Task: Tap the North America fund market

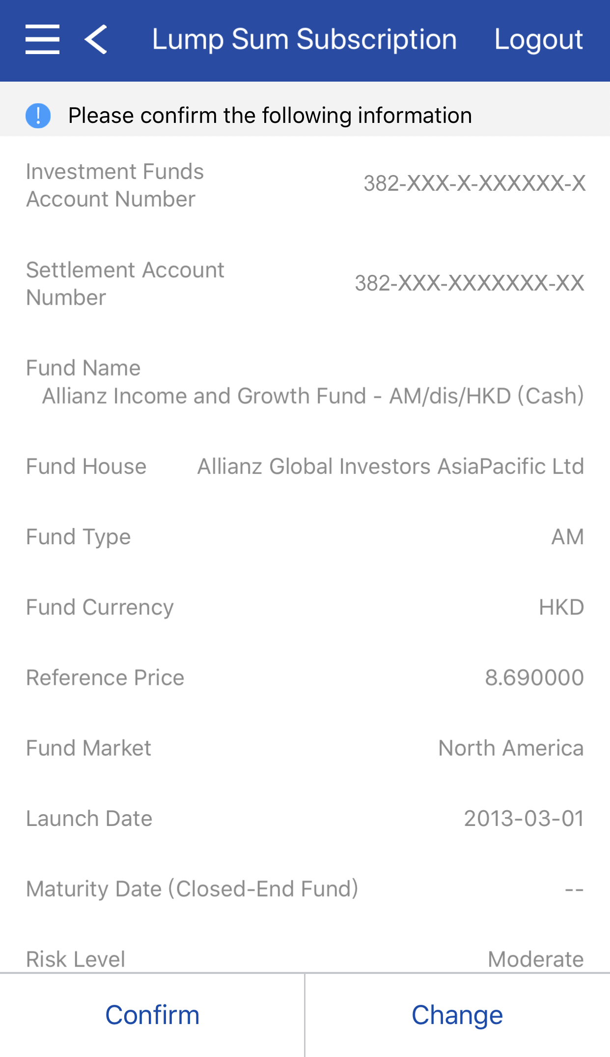Action: click(x=511, y=748)
